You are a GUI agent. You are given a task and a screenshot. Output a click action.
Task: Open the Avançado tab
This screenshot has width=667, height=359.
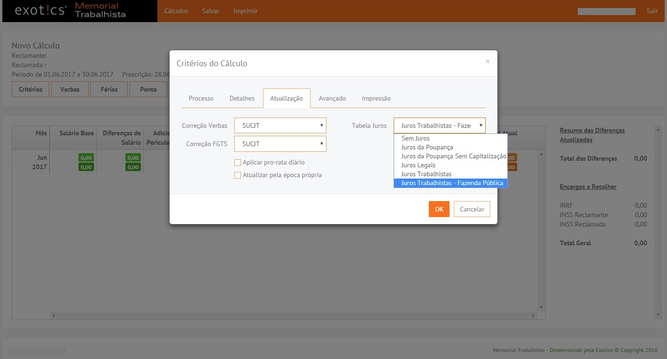point(332,99)
